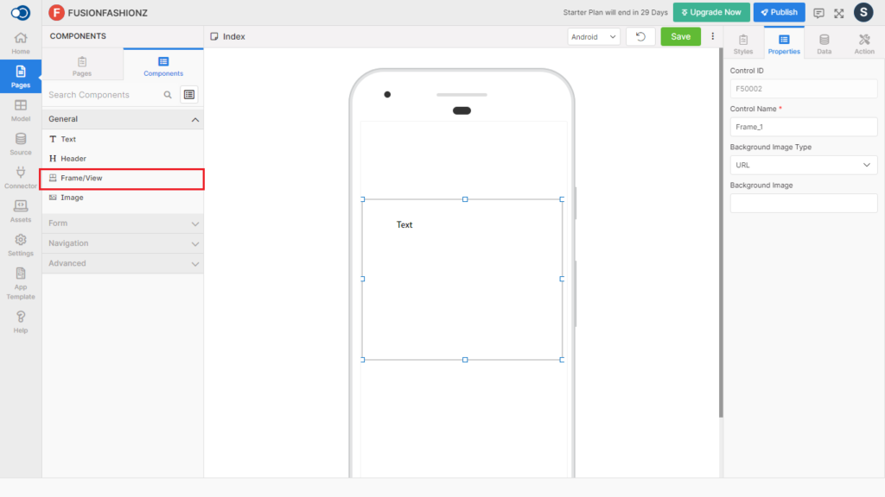Switch to the Data tab
The width and height of the screenshot is (885, 497).
(824, 43)
